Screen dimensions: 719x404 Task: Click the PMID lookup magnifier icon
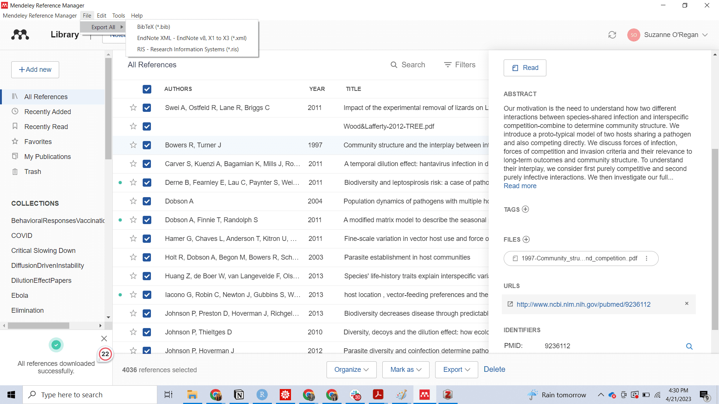689,346
